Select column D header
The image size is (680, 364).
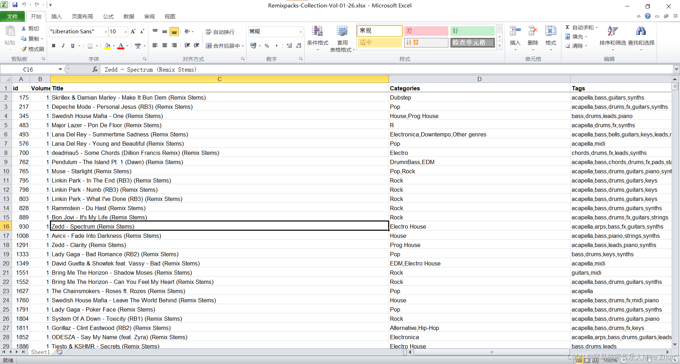(x=479, y=79)
